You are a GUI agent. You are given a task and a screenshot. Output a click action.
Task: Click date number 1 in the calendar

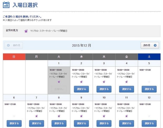coord(59,63)
